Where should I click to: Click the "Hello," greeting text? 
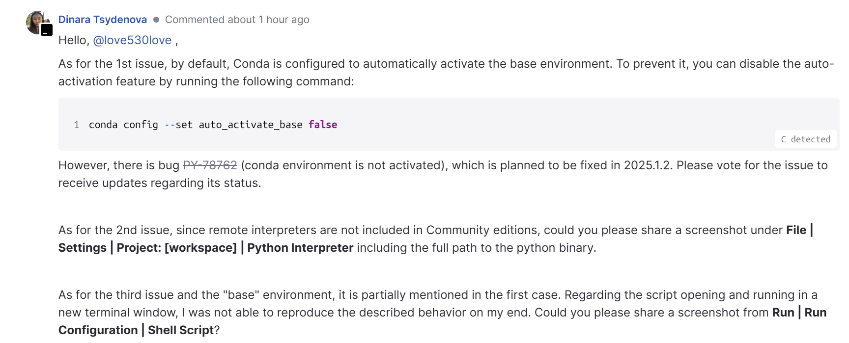point(74,40)
